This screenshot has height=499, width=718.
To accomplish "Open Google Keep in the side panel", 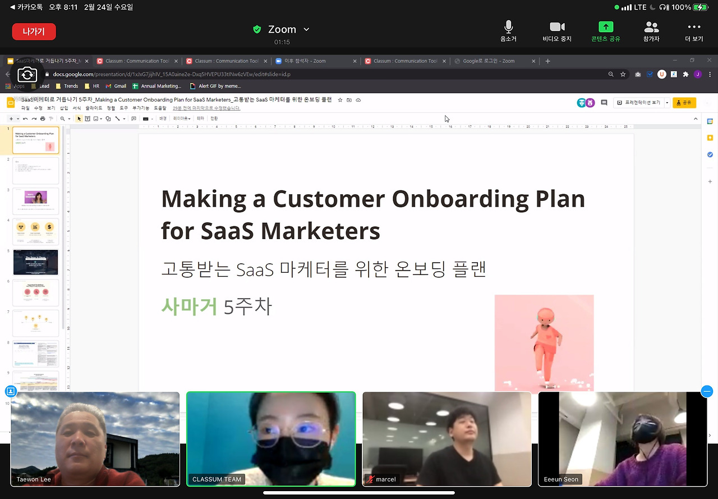I will coord(710,138).
